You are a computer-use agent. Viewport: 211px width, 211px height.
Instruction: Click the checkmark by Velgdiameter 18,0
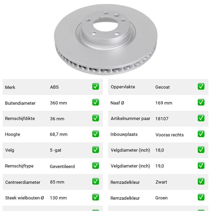[x=201, y=150]
